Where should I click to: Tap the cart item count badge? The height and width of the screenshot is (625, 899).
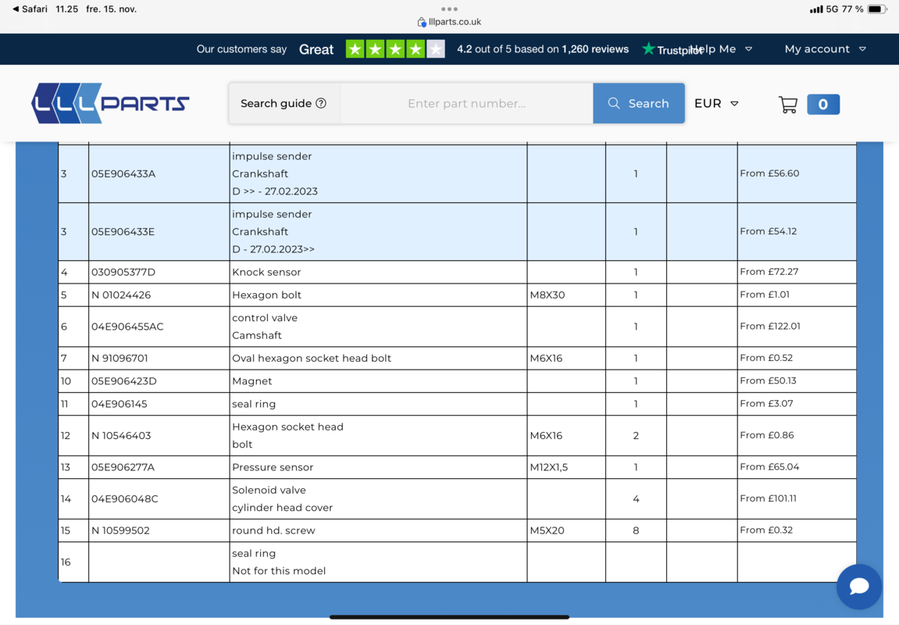tap(822, 105)
